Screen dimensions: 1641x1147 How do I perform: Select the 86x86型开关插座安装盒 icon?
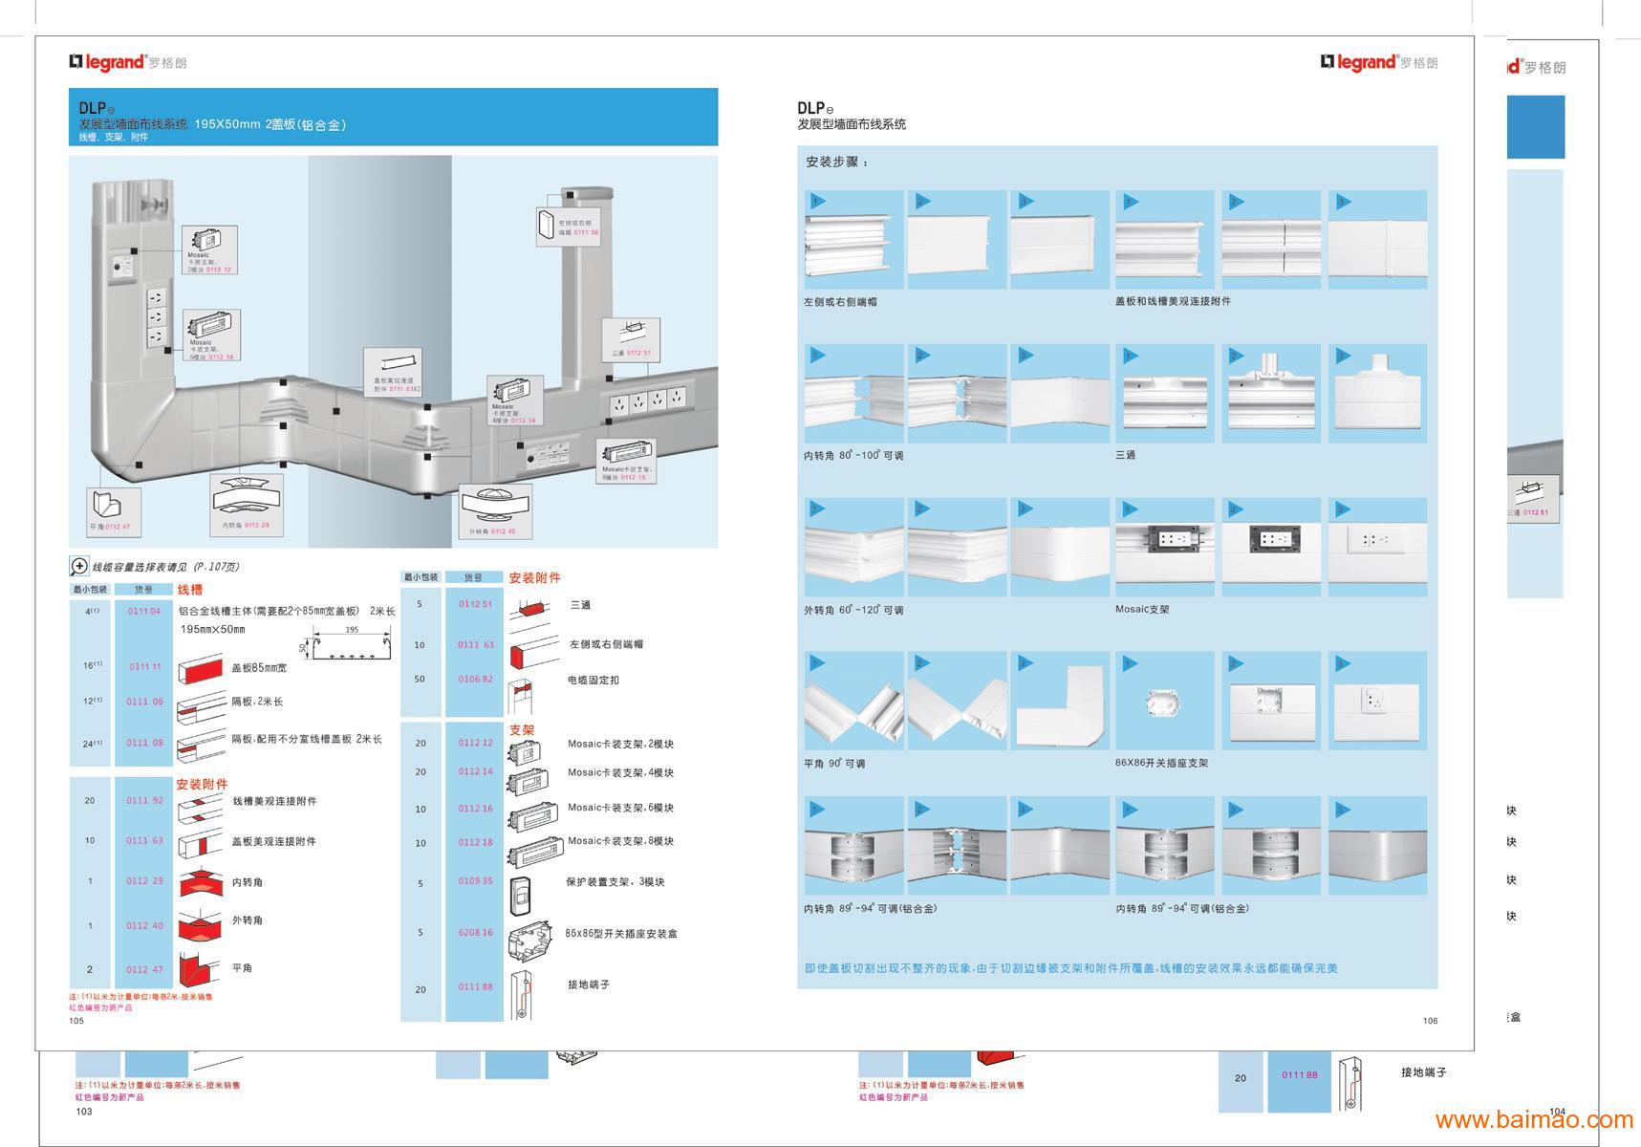531,942
